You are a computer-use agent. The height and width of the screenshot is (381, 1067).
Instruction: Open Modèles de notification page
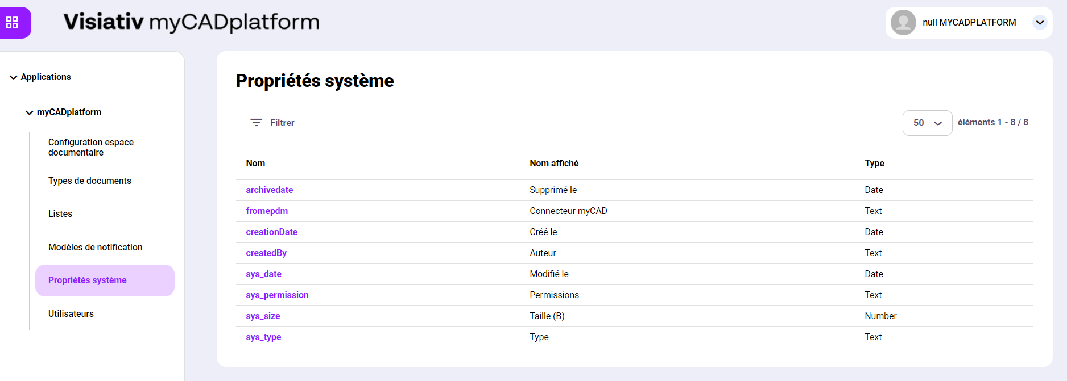(96, 248)
